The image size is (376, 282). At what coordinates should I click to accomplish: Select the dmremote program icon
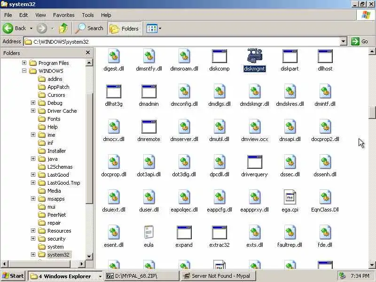pos(149,126)
